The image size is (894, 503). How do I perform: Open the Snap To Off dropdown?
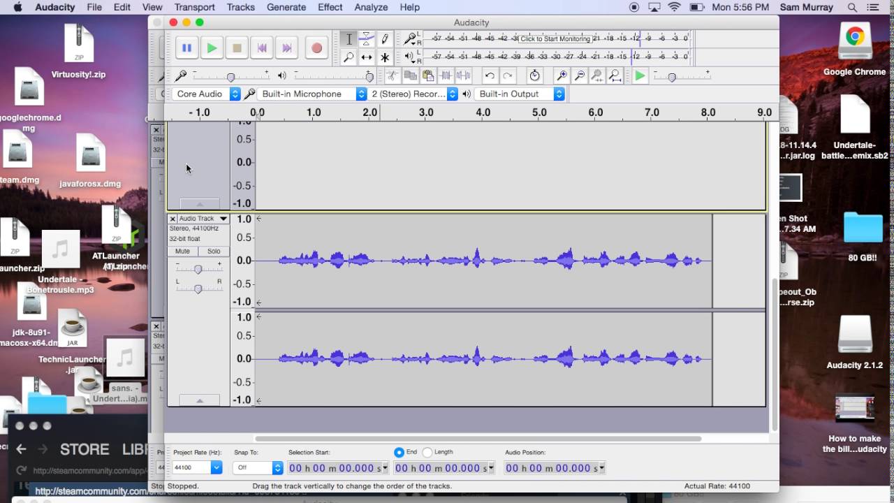click(258, 467)
